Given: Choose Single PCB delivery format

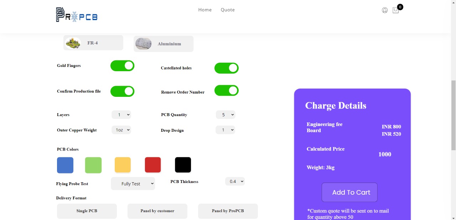Looking at the screenshot, I should (87, 211).
